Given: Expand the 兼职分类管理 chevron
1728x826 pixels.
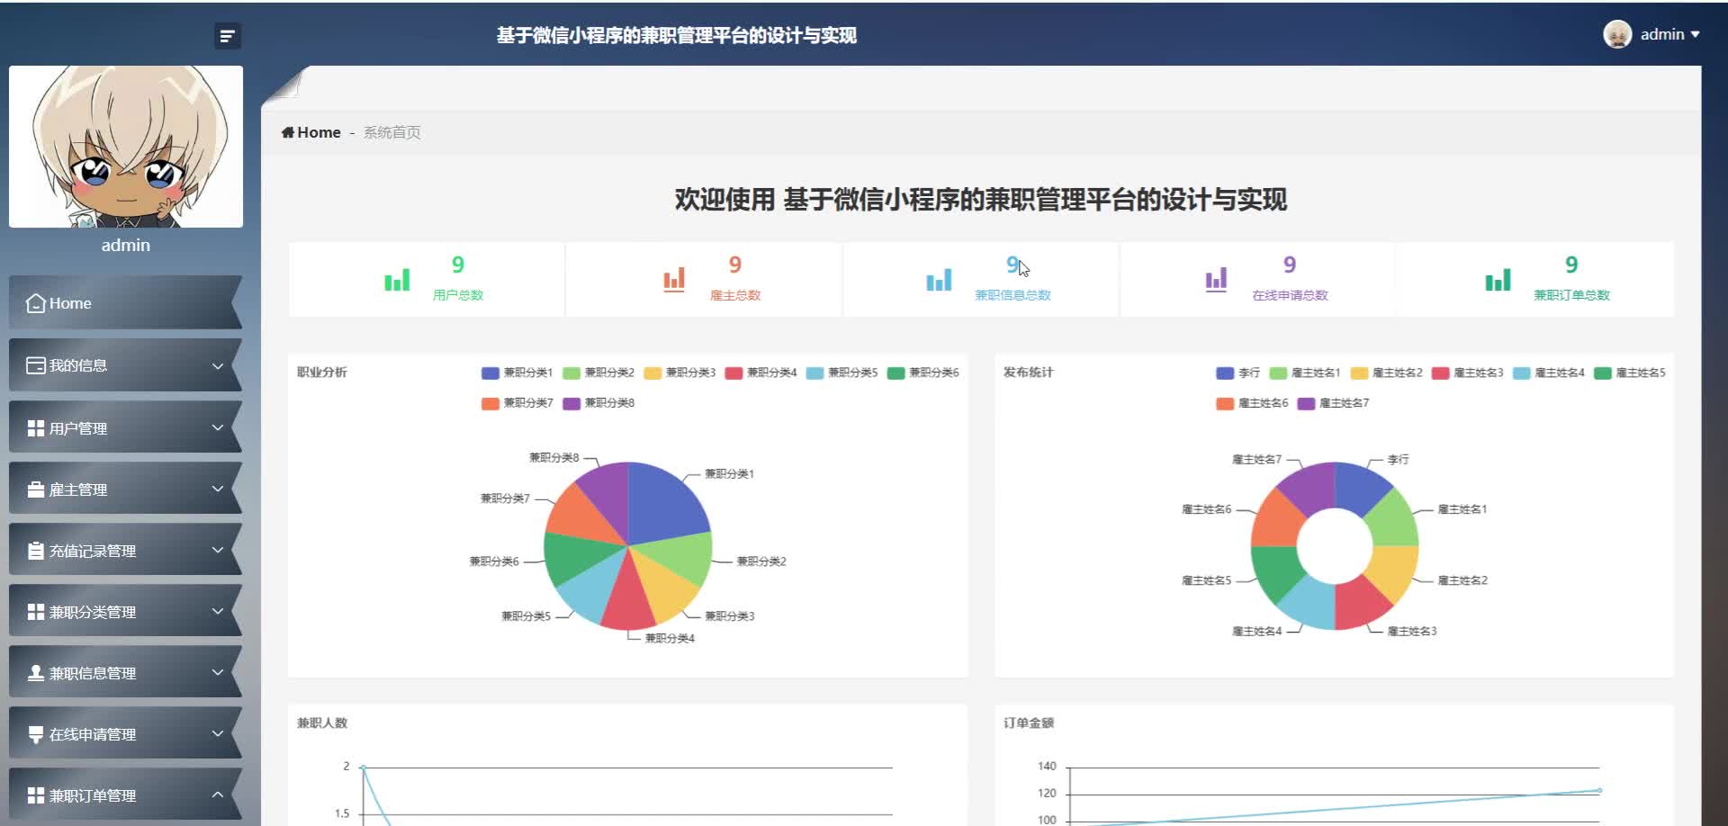Looking at the screenshot, I should (x=218, y=611).
